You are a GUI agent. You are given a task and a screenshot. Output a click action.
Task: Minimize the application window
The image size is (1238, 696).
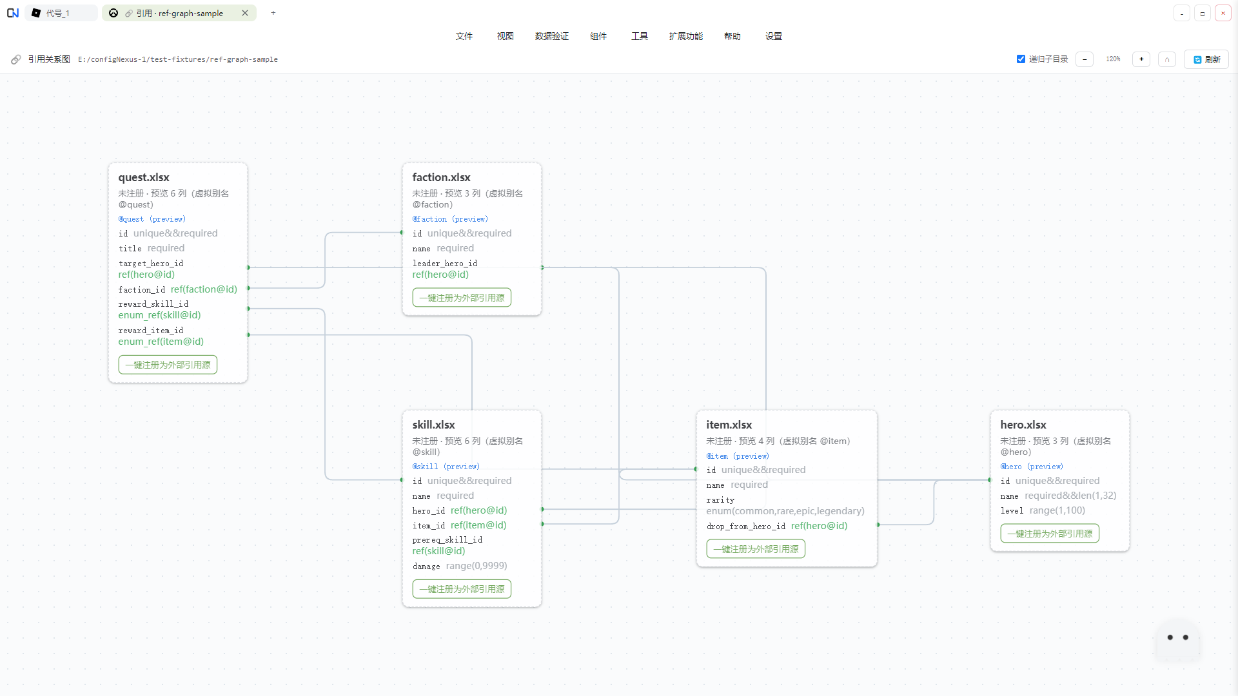coord(1182,13)
